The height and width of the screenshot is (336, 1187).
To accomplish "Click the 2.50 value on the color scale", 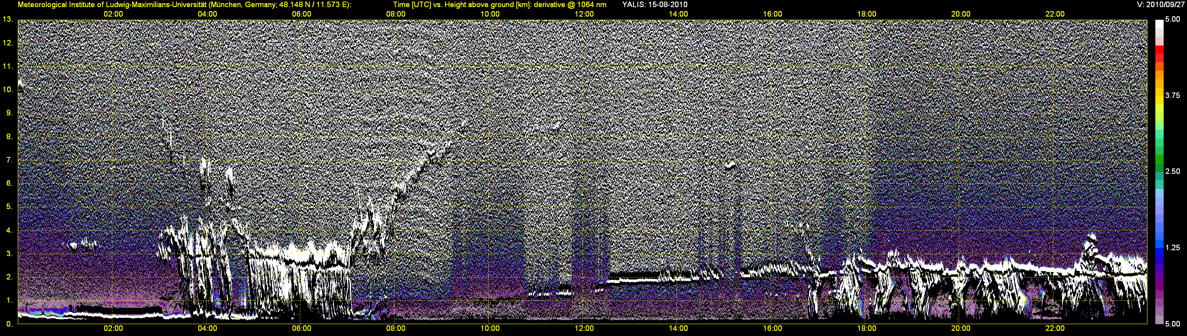I will click(1173, 171).
